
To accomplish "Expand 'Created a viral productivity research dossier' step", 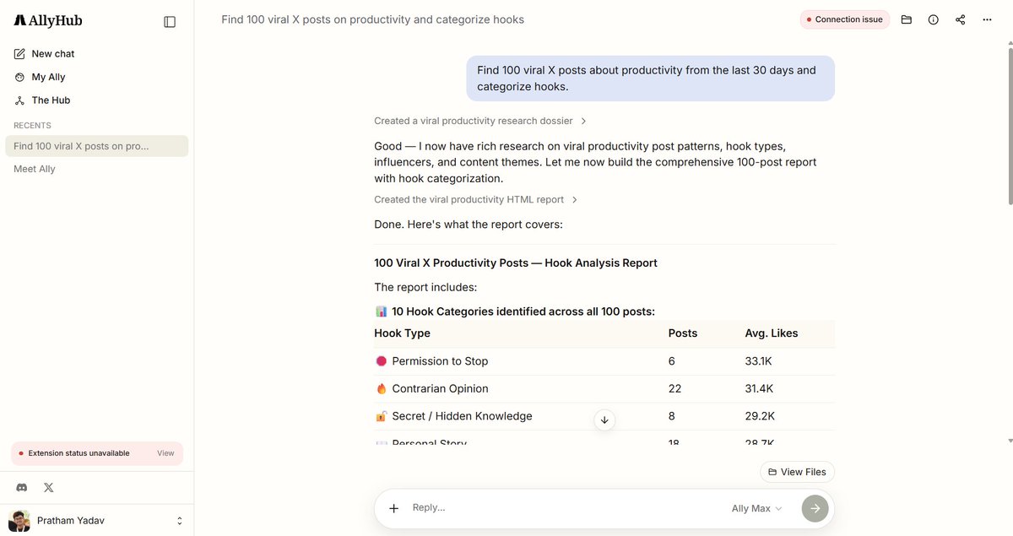I will point(480,121).
